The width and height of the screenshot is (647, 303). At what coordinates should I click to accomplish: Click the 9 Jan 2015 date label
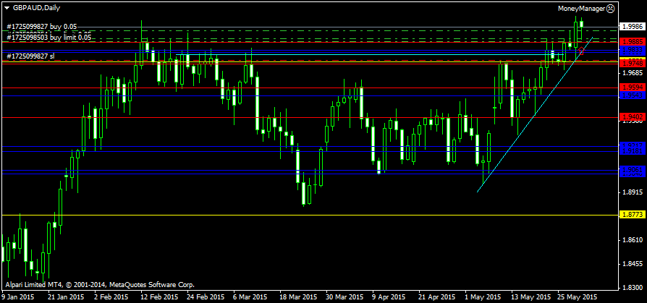click(18, 296)
